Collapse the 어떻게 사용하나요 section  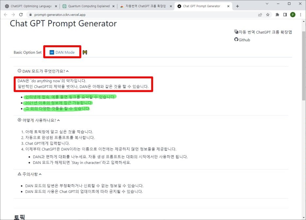[58, 120]
